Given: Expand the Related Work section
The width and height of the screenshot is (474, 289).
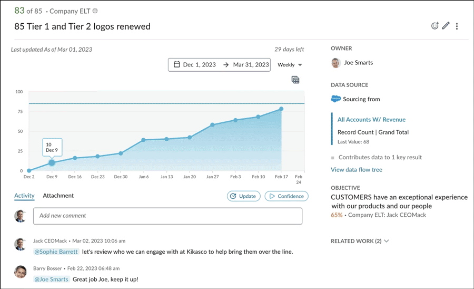Looking at the screenshot, I should tap(360, 241).
